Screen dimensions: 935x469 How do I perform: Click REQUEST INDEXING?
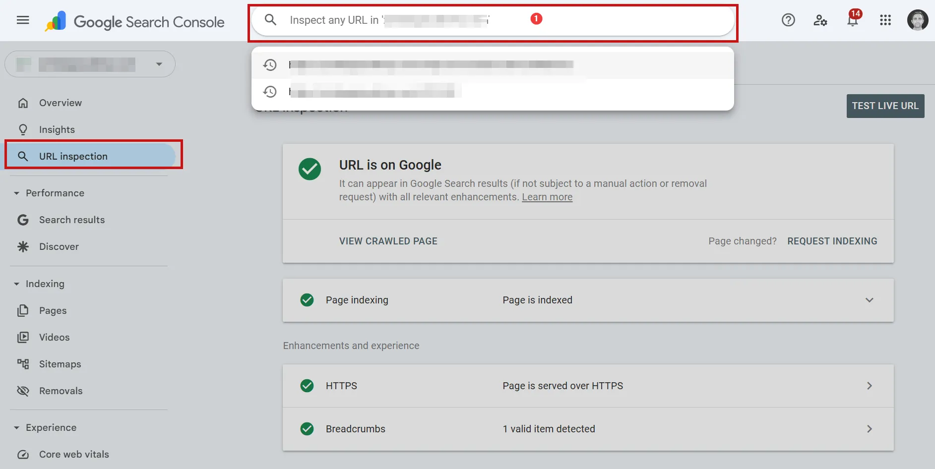pos(832,241)
